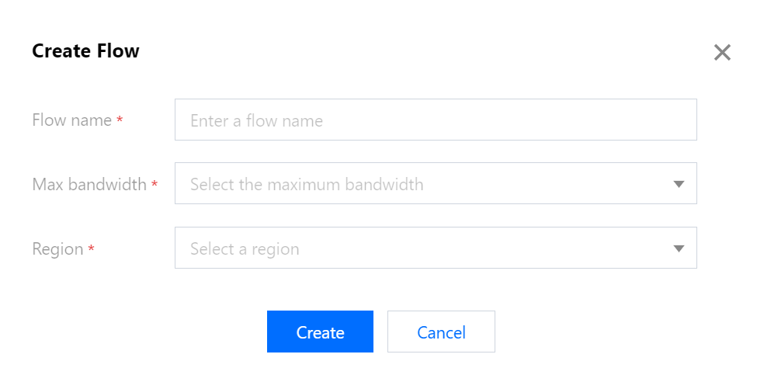The image size is (757, 382).
Task: Open the Region dropdown
Action: (x=435, y=248)
